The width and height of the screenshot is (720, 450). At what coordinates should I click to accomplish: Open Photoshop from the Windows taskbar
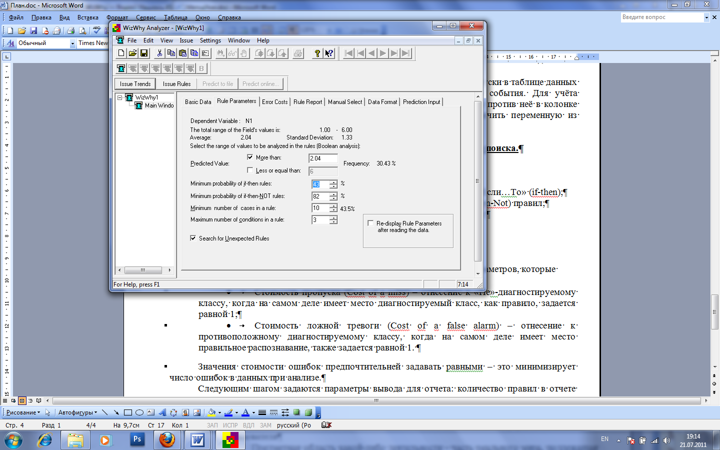pos(136,440)
